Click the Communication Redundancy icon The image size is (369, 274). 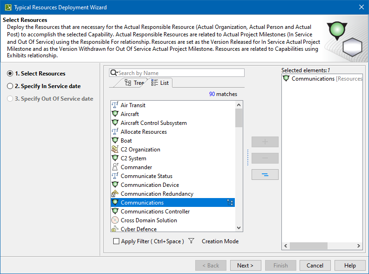(115, 194)
